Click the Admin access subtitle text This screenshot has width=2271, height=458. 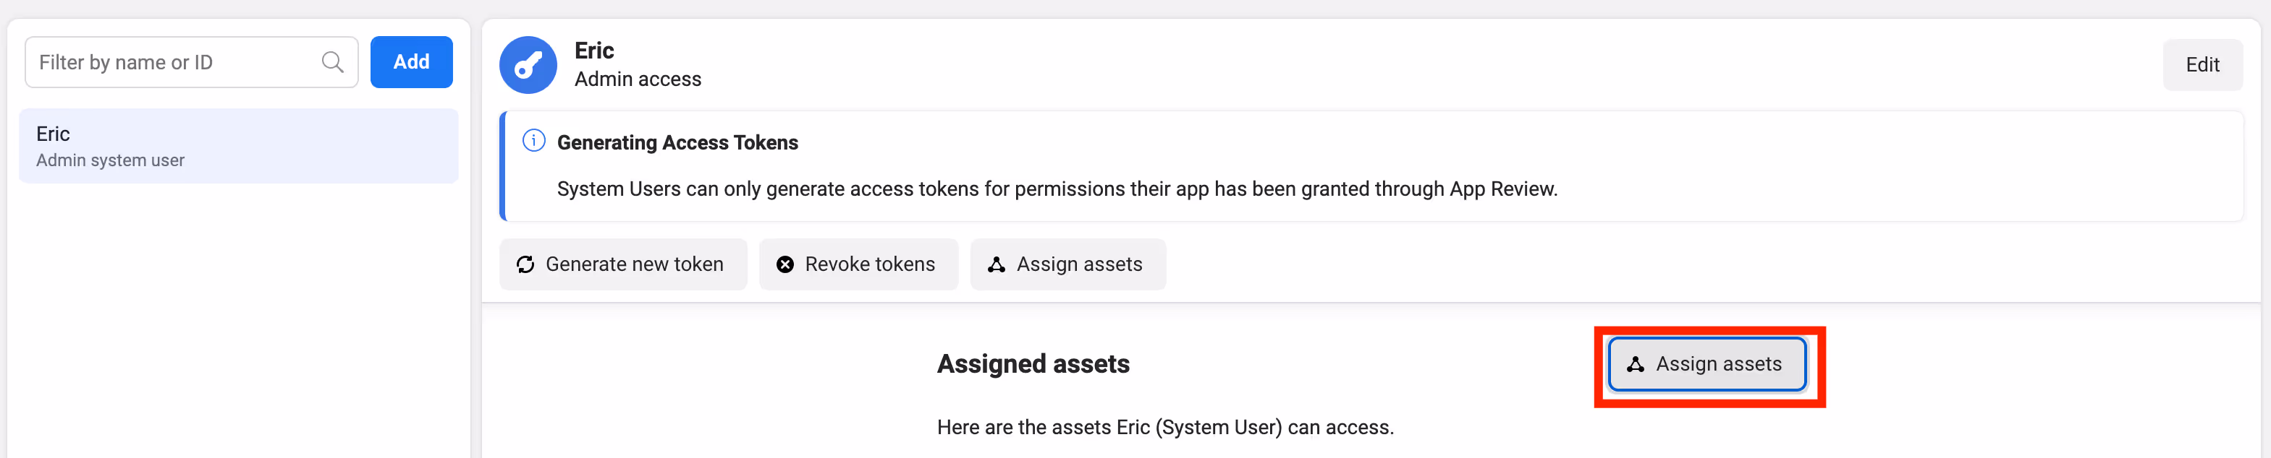click(x=638, y=79)
